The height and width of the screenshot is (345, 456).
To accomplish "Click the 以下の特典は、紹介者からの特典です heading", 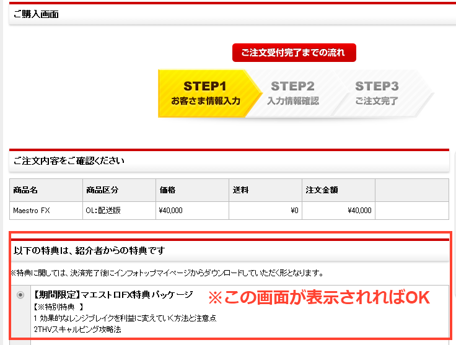I will coord(89,250).
